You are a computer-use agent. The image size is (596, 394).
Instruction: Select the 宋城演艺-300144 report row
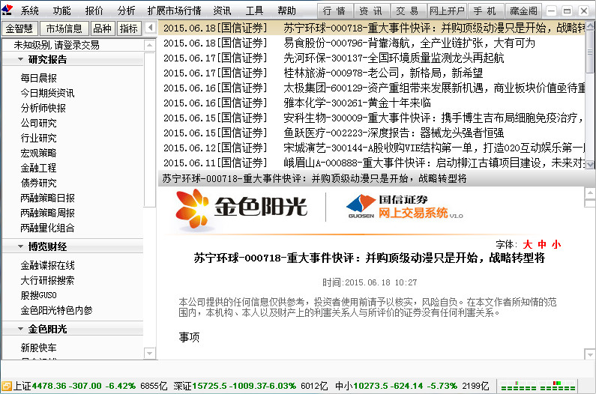372,148
